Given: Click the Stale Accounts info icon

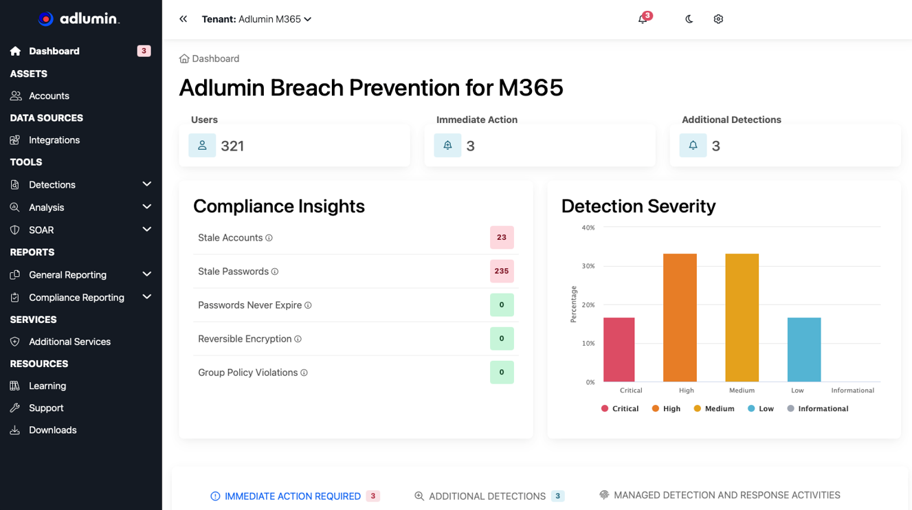Looking at the screenshot, I should 269,238.
